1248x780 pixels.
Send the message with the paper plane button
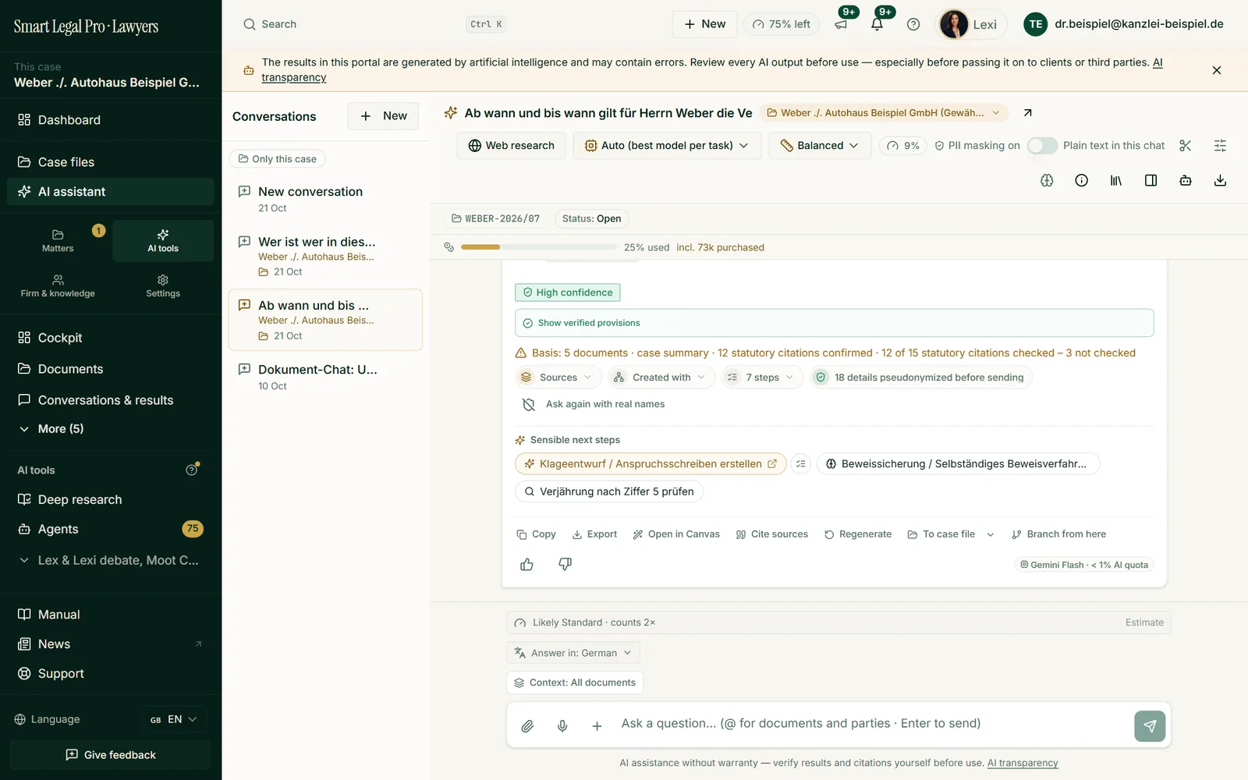pos(1150,726)
